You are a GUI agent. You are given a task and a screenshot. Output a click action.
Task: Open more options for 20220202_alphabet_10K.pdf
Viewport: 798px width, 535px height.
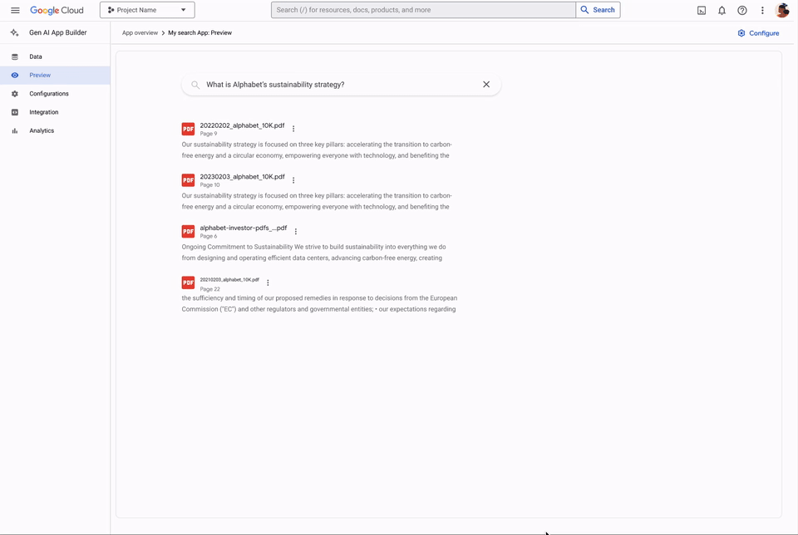pos(293,129)
